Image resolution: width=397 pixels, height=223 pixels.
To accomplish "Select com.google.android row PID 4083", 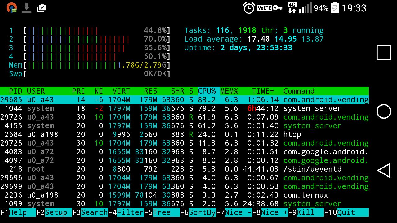I will pyautogui.click(x=184, y=152).
